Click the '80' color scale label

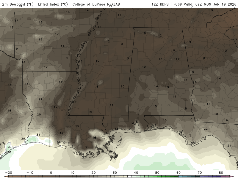pyautogui.click(x=221, y=173)
